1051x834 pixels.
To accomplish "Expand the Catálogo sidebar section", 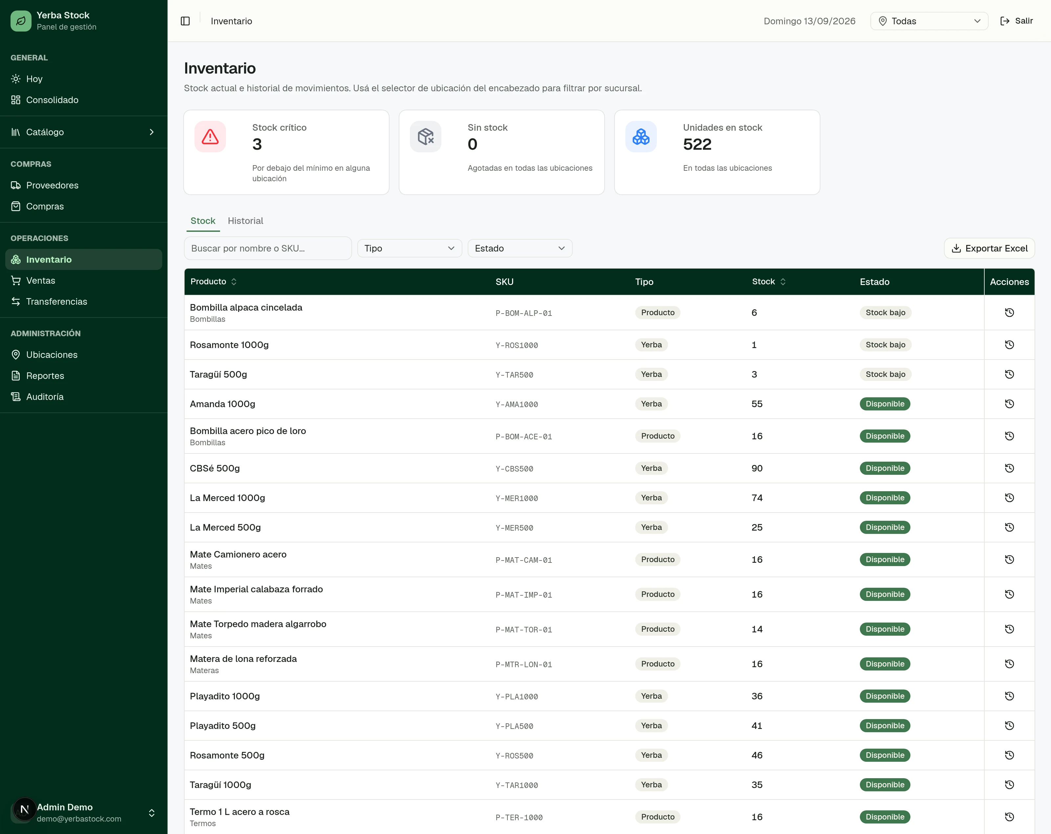I will pyautogui.click(x=83, y=132).
